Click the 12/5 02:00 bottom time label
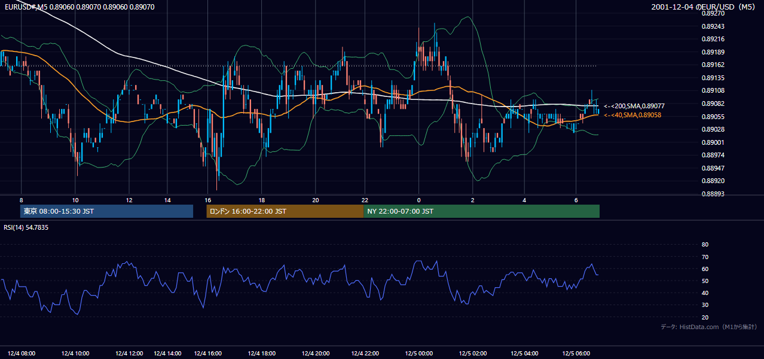This screenshot has height=359, width=764. 472,353
